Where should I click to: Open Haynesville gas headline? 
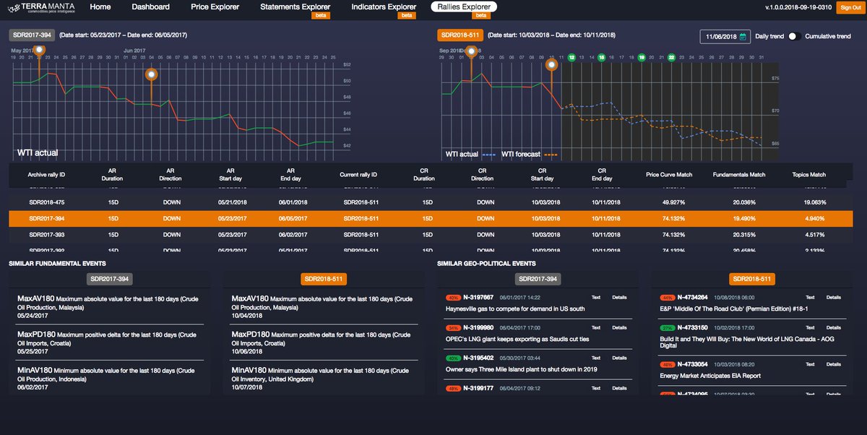515,309
